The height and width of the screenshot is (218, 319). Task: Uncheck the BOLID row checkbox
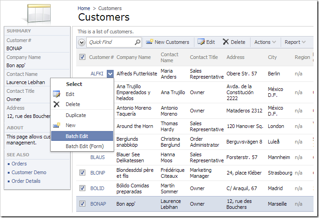click(82, 188)
